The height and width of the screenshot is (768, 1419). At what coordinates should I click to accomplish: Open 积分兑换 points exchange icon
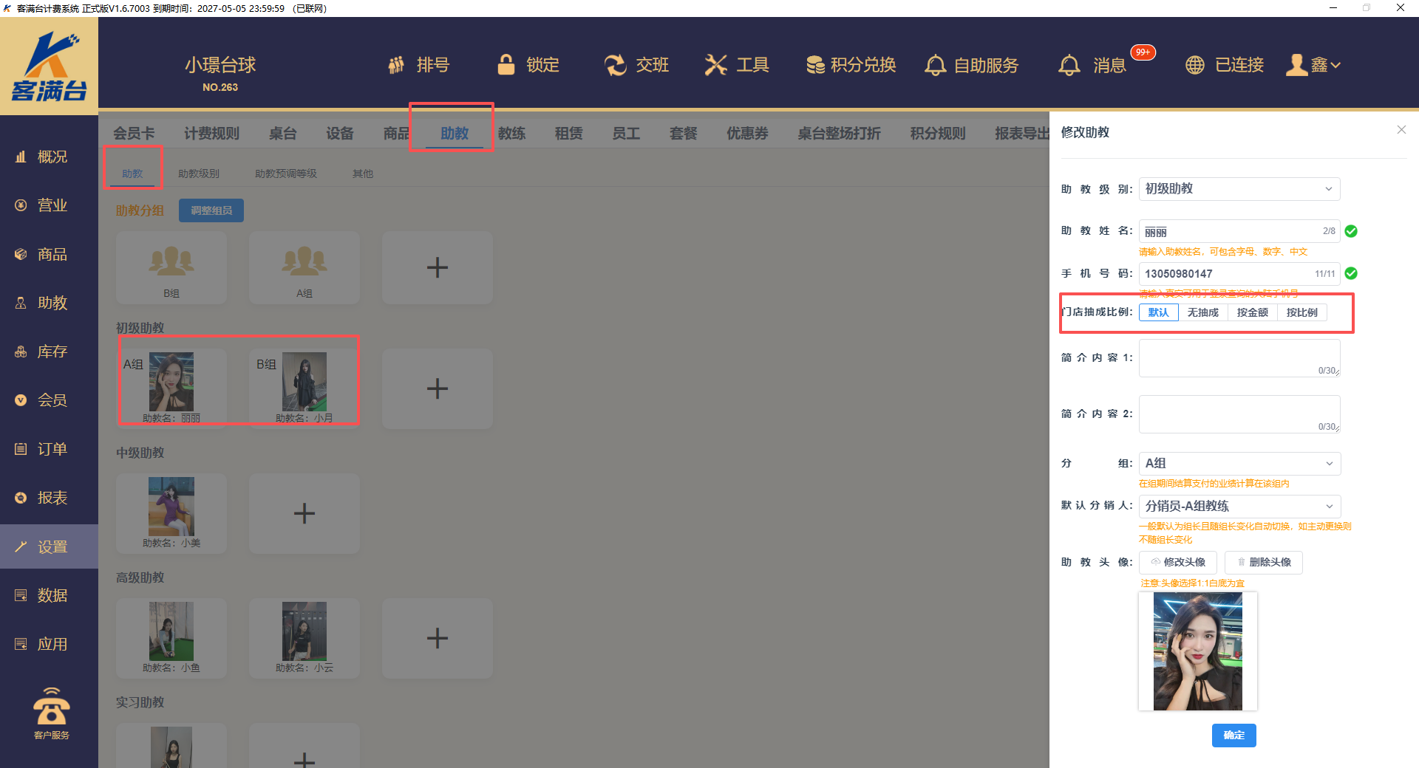click(x=815, y=65)
